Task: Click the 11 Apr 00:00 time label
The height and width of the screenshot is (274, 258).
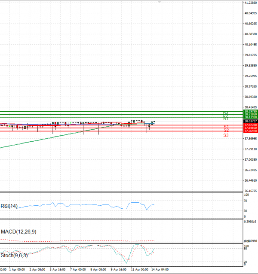Action: point(139,270)
